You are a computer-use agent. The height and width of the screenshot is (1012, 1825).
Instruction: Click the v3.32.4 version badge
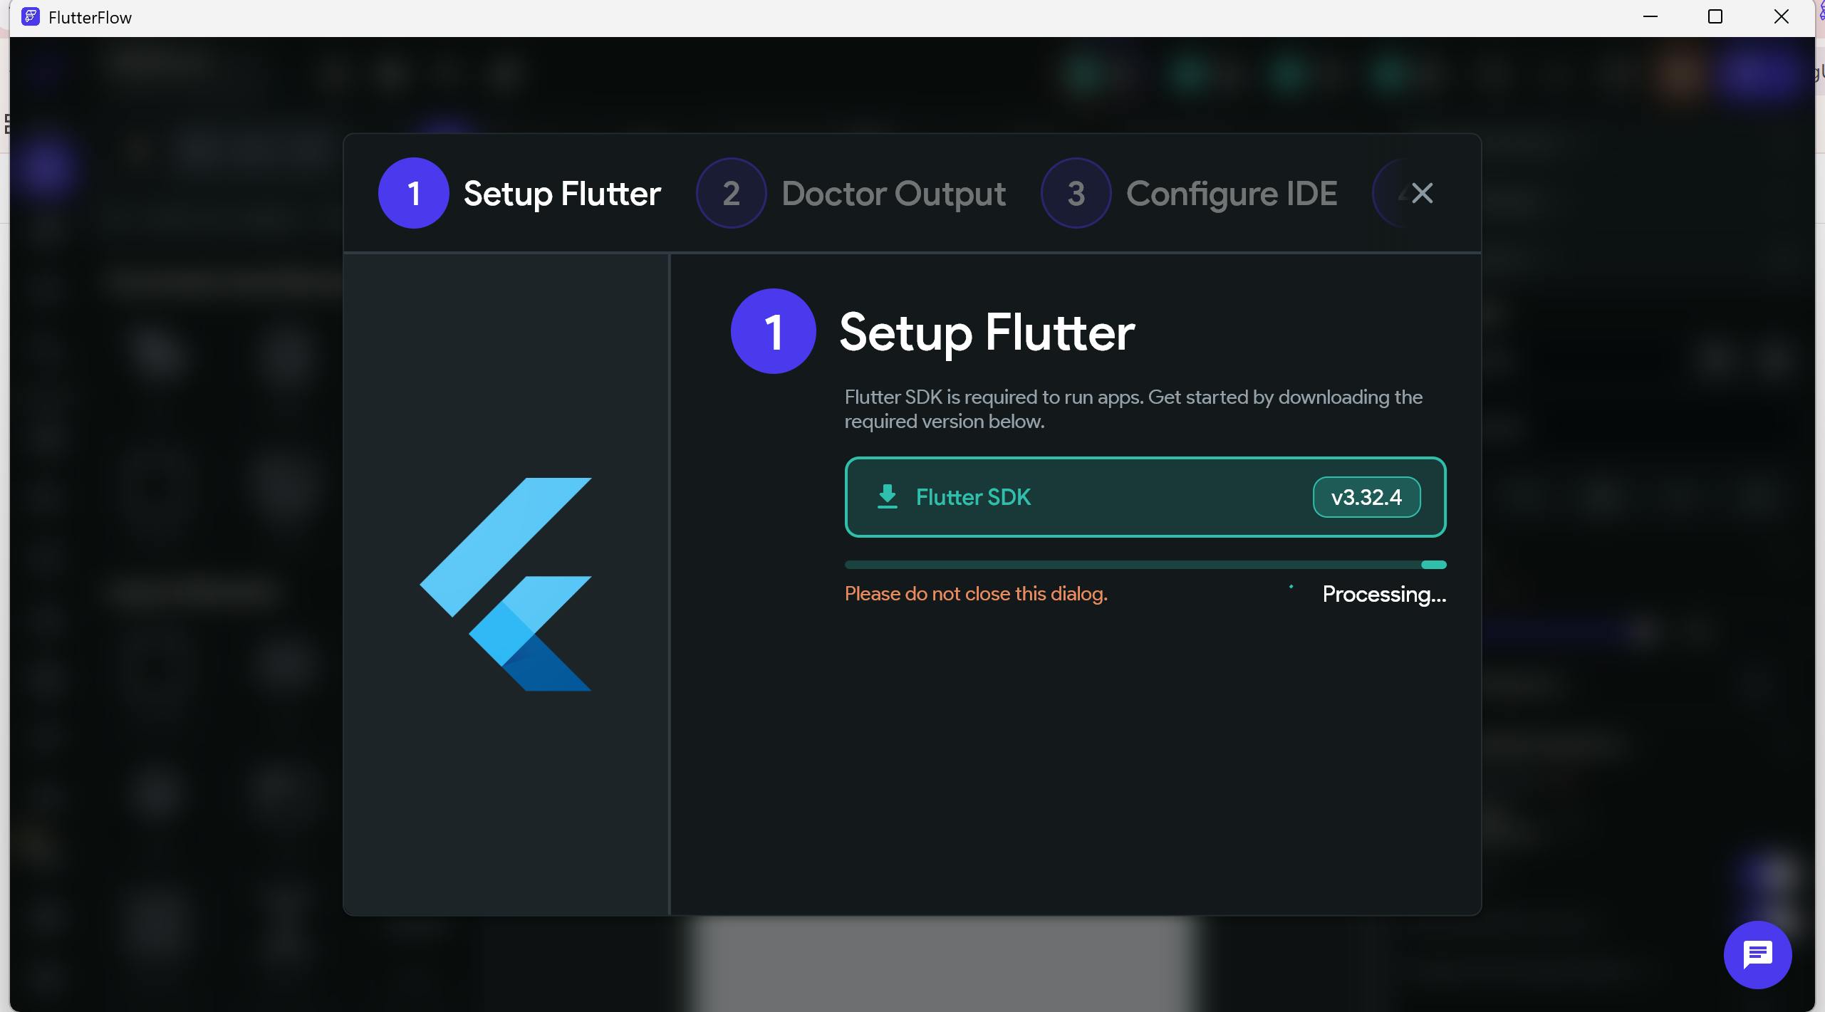pyautogui.click(x=1366, y=497)
